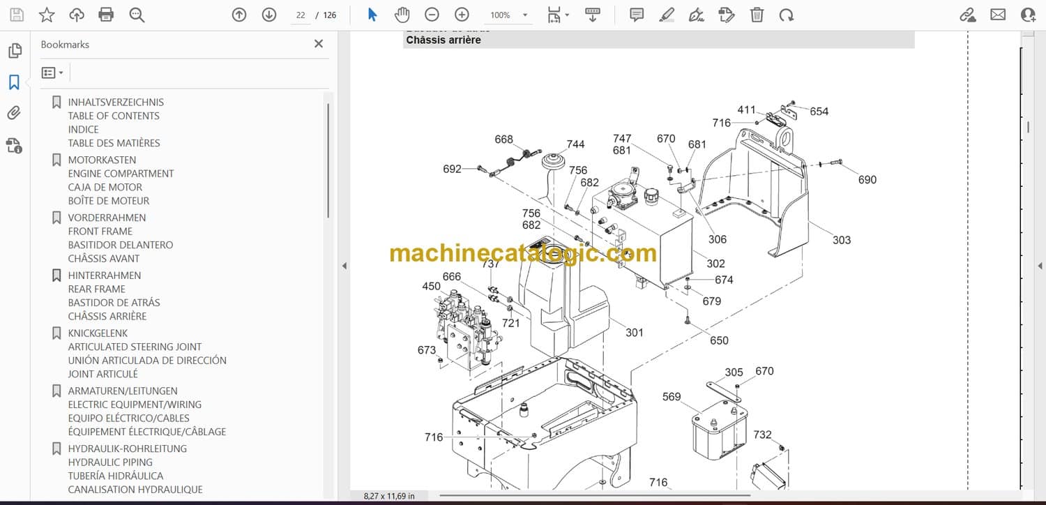
Task: Click the scrolling mode keyboard icon
Action: [x=593, y=15]
